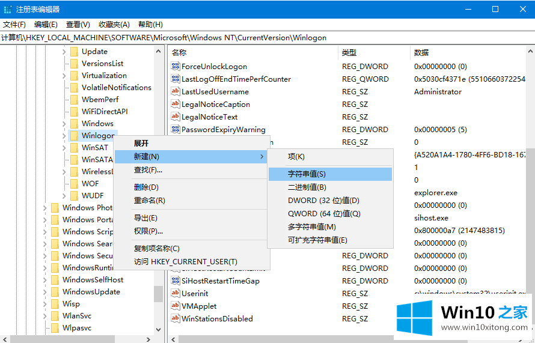Click the ForceUnlockLogon DWORD value icon
Image resolution: width=535 pixels, height=343 pixels.
[x=176, y=67]
